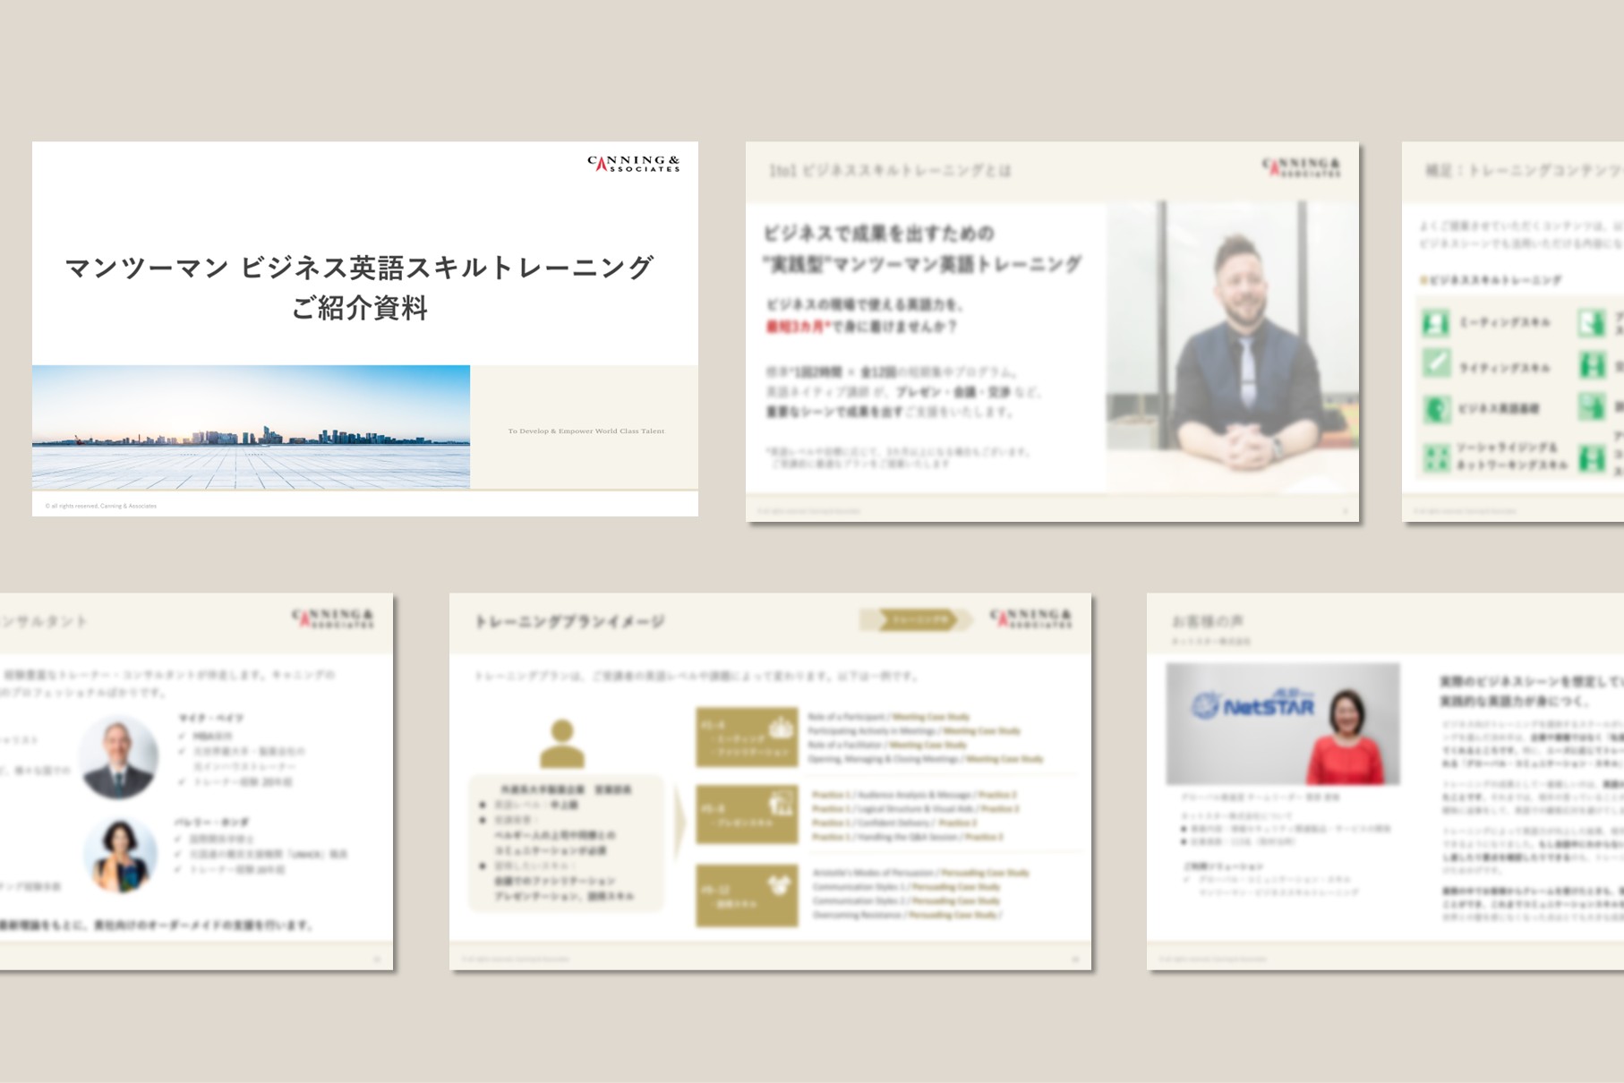This screenshot has width=1624, height=1083.
Task: Click the green ミーティングスキル icon
Action: tap(1436, 322)
